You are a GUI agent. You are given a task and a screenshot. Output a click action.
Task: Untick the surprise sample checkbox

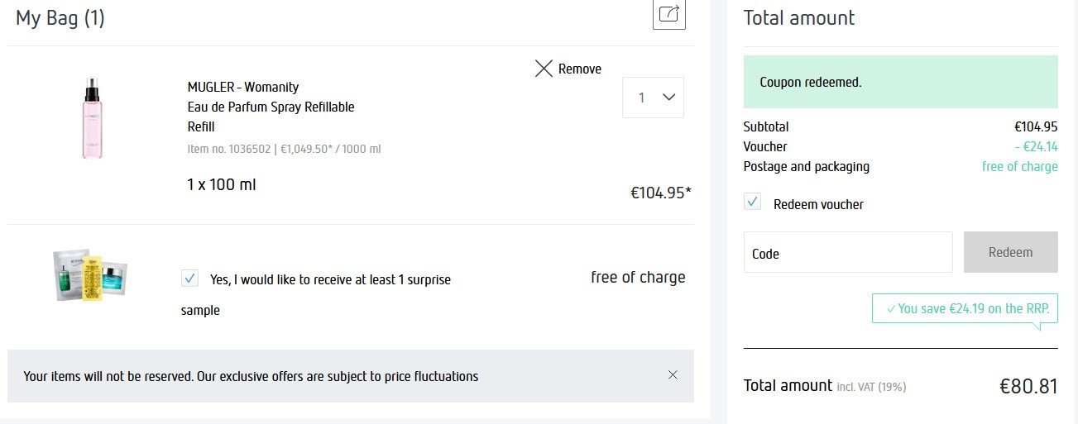(x=190, y=279)
